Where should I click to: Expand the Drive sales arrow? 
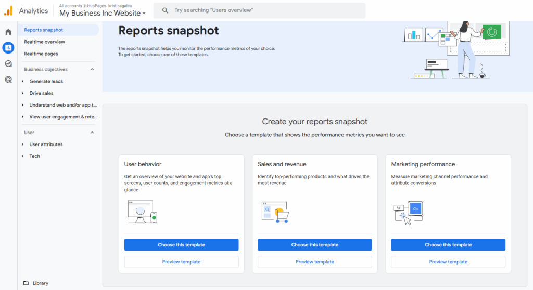tap(23, 93)
